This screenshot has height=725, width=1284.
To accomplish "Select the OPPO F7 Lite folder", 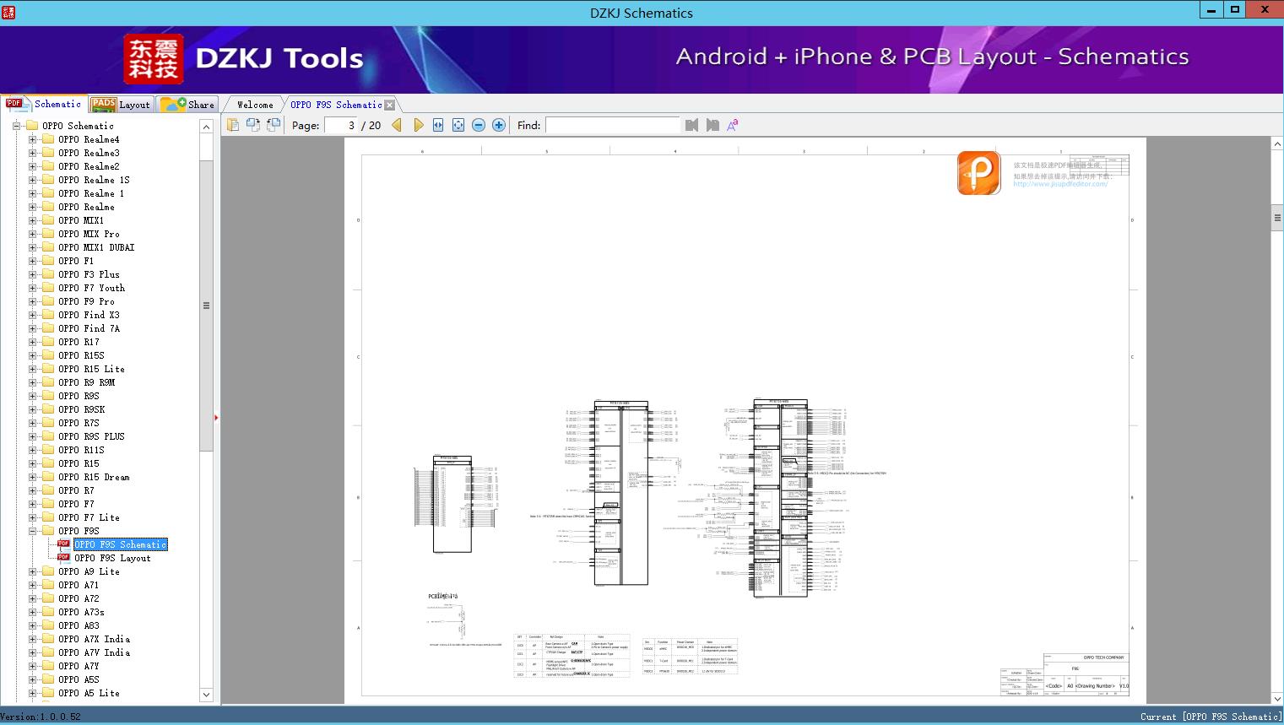I will point(89,517).
